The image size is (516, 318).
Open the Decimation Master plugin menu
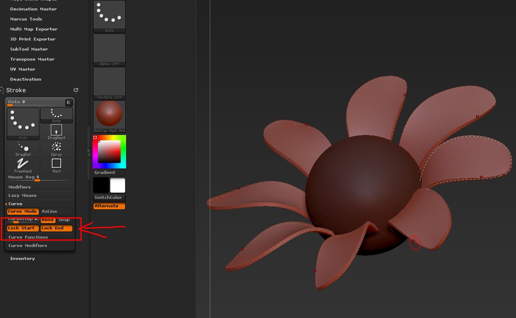33,9
